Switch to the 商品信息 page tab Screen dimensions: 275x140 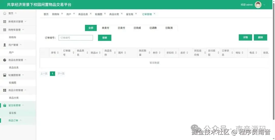83,14
